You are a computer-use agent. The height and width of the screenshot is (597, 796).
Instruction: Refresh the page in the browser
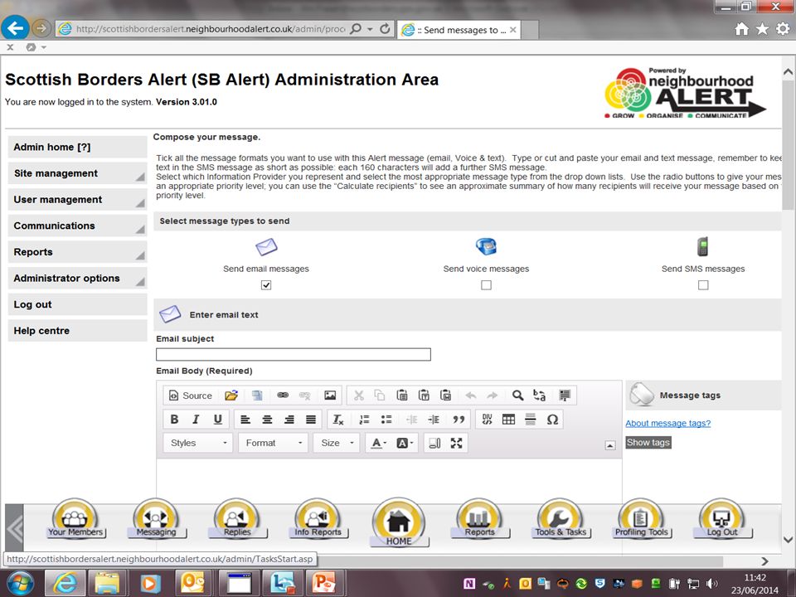click(386, 29)
